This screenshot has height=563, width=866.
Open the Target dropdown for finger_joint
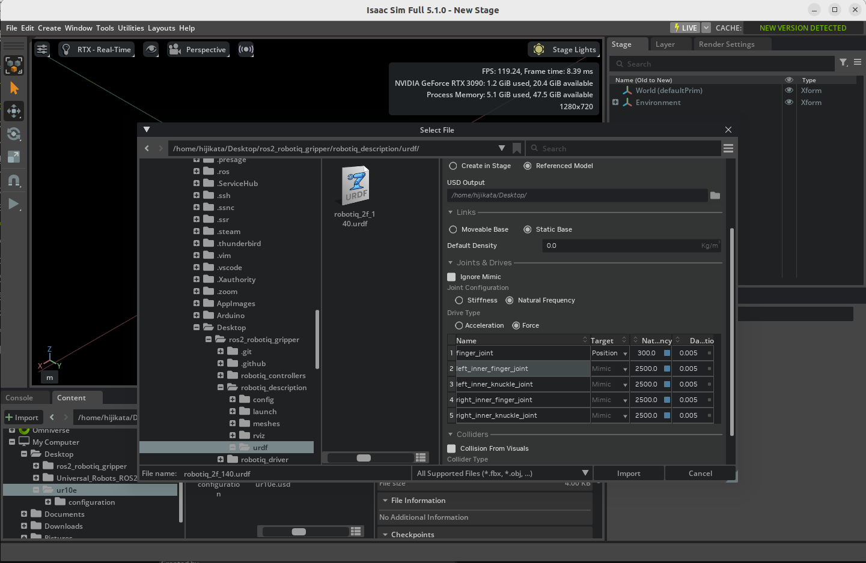pos(623,353)
